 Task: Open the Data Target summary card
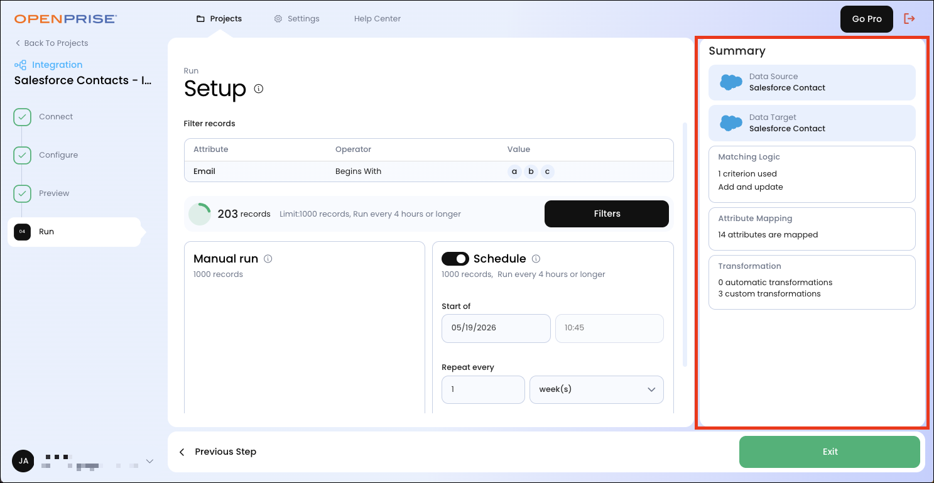(812, 123)
